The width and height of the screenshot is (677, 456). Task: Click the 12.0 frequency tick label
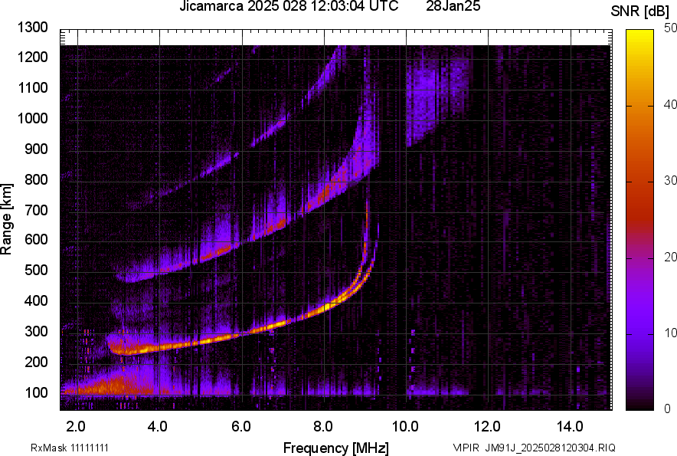487,426
